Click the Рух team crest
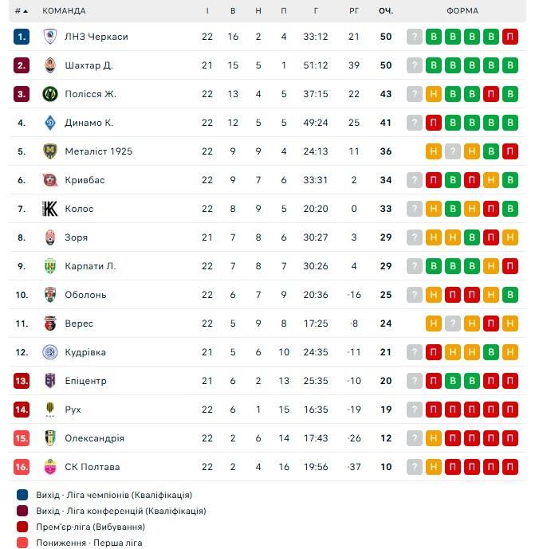Viewport: 535px width, 549px height. (50, 410)
